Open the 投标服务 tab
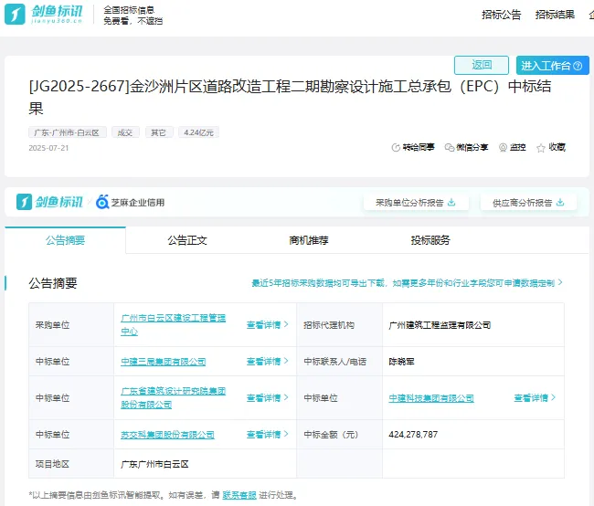The height and width of the screenshot is (506, 594). coord(430,240)
